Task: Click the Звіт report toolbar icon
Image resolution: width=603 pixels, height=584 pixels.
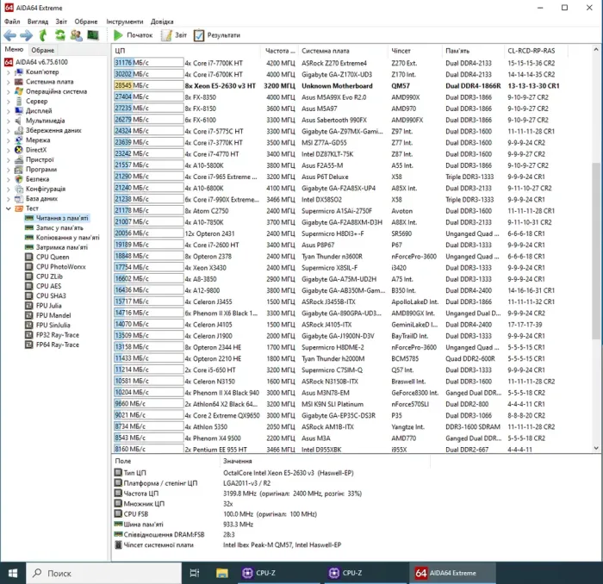Action: coord(173,35)
